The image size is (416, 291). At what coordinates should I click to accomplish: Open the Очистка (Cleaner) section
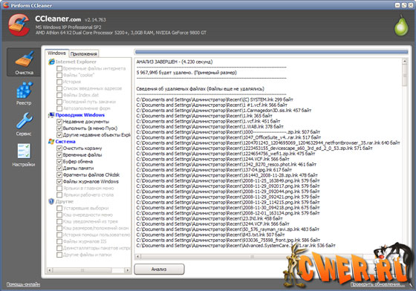click(24, 62)
